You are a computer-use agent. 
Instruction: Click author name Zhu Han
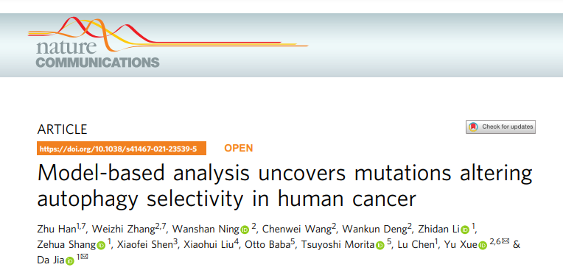click(56, 229)
